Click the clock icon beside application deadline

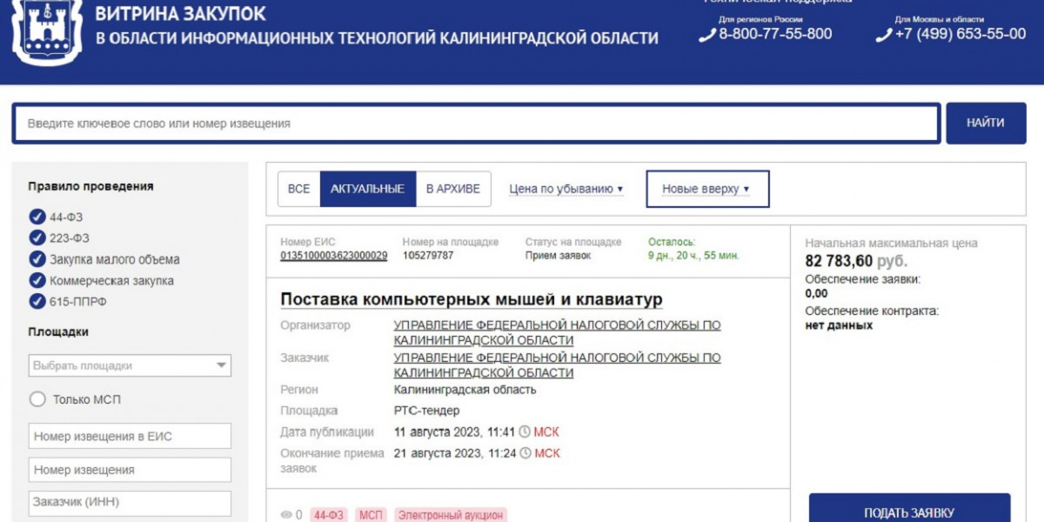point(525,453)
